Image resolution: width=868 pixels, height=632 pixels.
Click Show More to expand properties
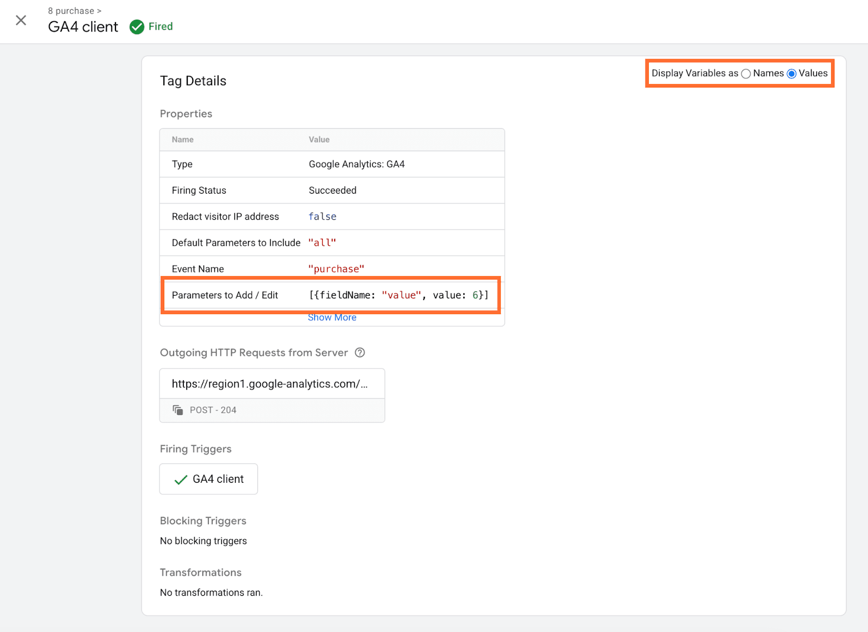332,317
